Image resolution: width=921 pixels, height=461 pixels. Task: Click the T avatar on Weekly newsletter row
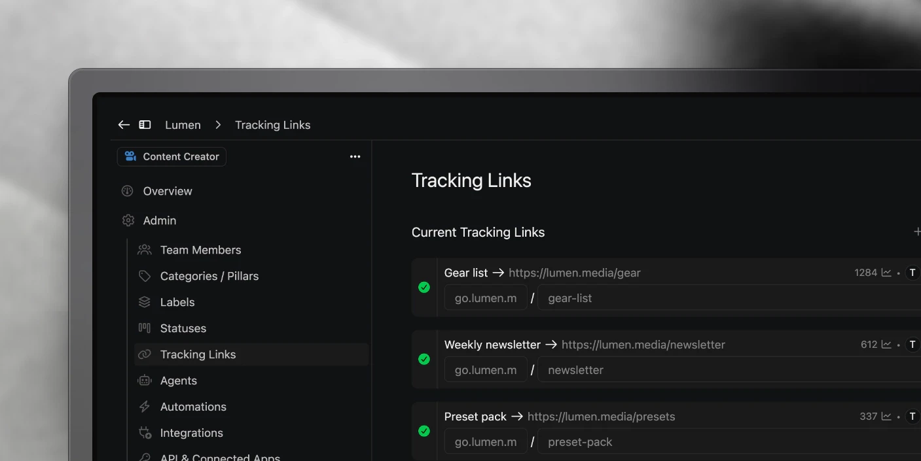pos(912,345)
